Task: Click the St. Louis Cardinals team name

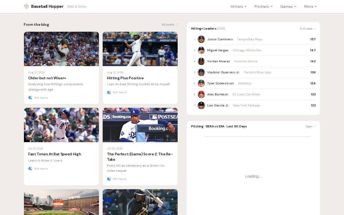Action: [x=246, y=94]
